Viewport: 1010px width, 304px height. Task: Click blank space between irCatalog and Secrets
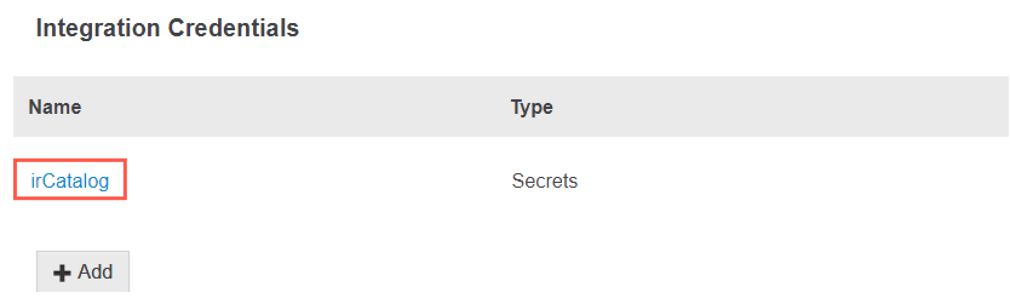click(315, 180)
